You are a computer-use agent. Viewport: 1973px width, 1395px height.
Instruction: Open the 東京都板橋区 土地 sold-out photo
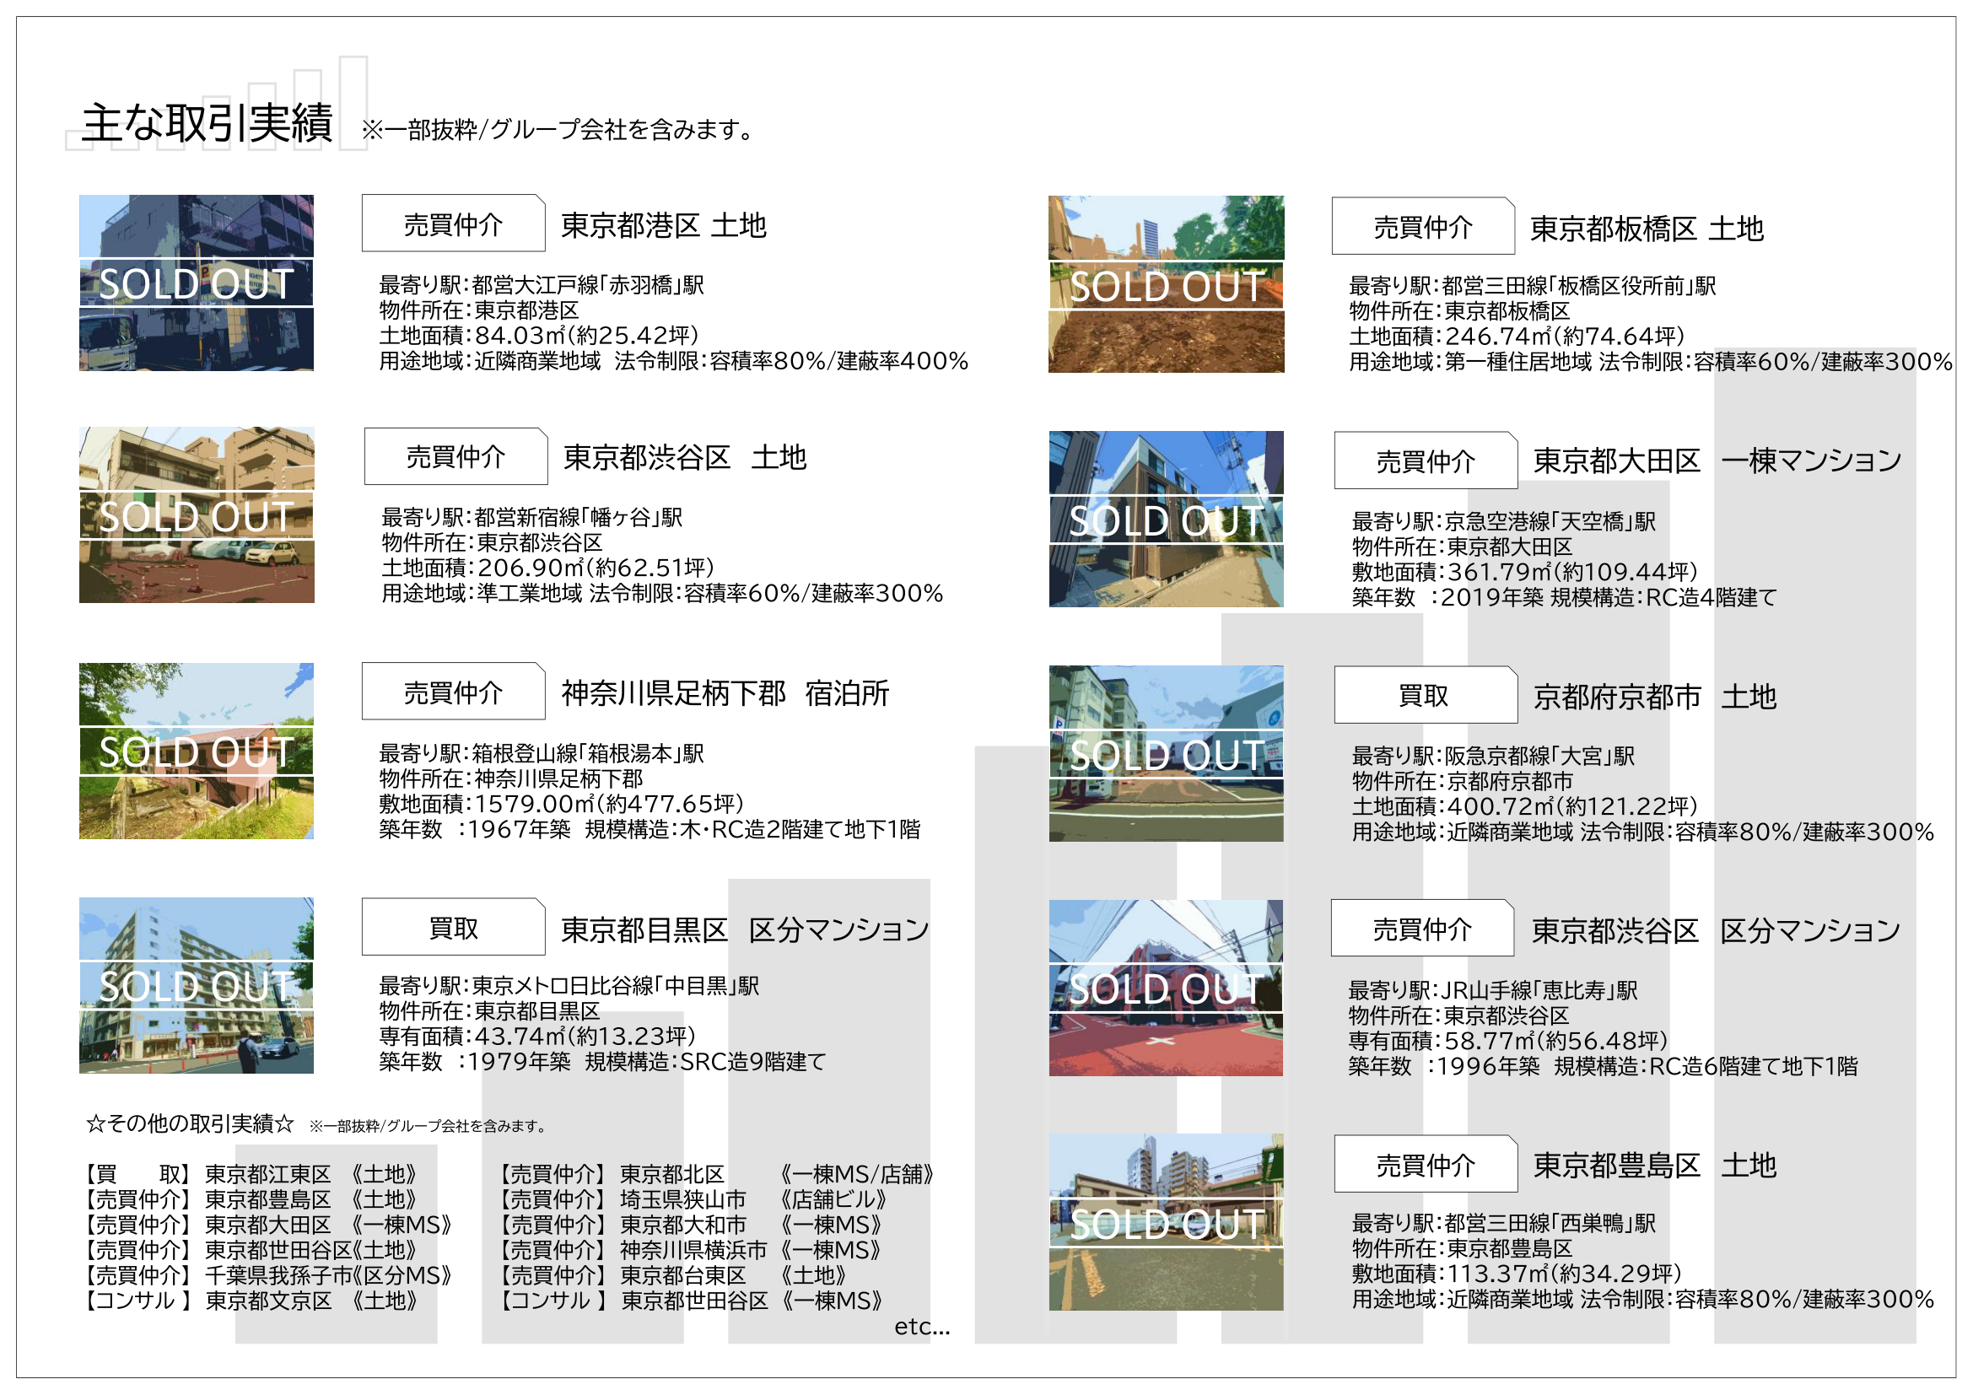pyautogui.click(x=1166, y=284)
